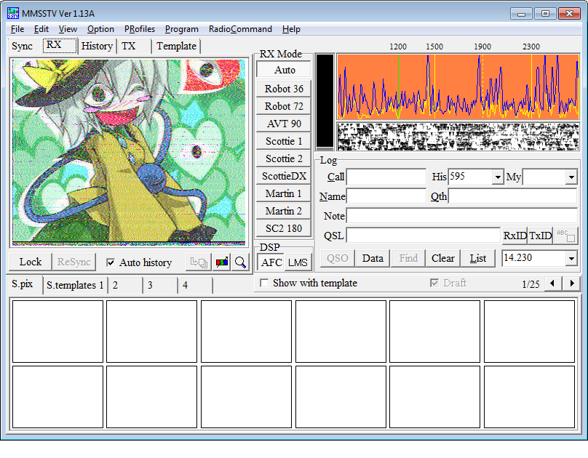Click the Data button in Log

coord(373,258)
